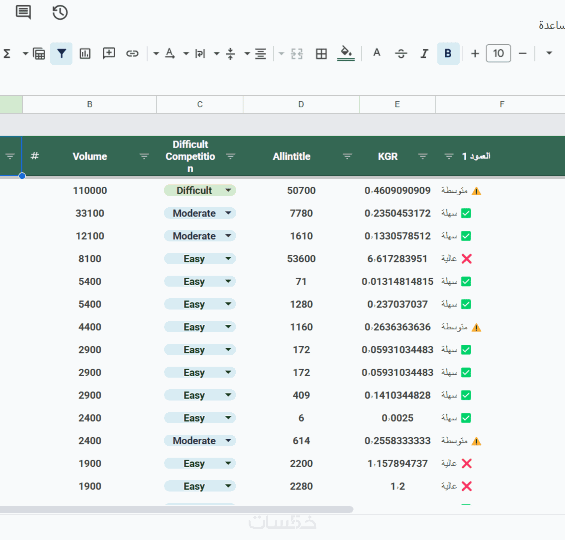Insert a chart from toolbar
The width and height of the screenshot is (565, 540).
(85, 53)
